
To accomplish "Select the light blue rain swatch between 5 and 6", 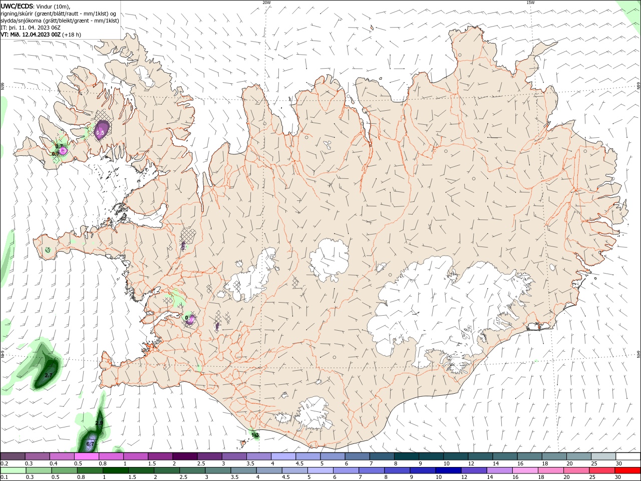I will [x=319, y=470].
